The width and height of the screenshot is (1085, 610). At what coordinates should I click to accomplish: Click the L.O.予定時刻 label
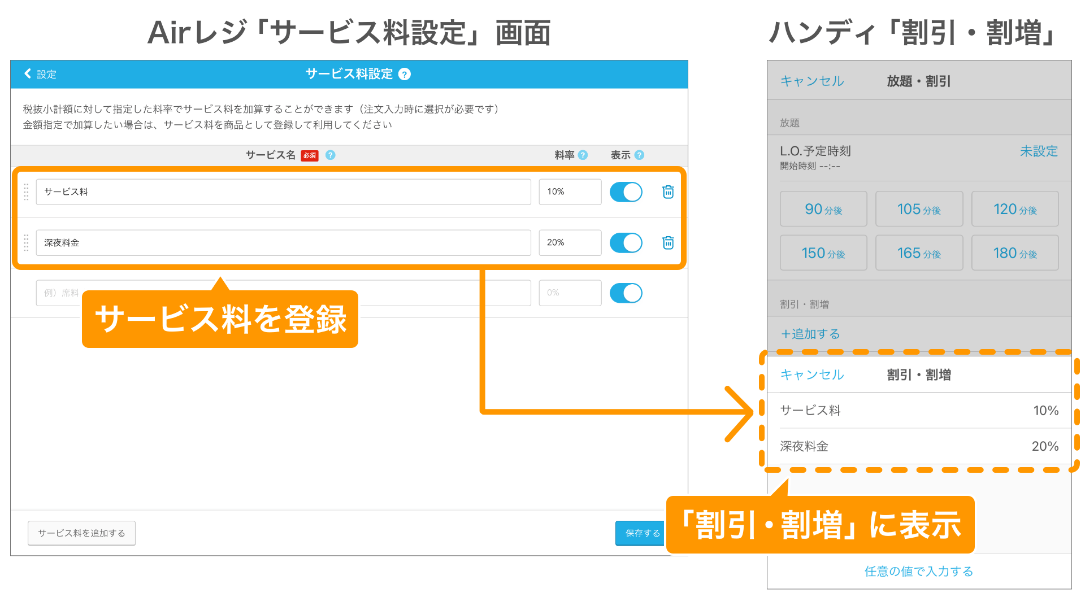815,151
